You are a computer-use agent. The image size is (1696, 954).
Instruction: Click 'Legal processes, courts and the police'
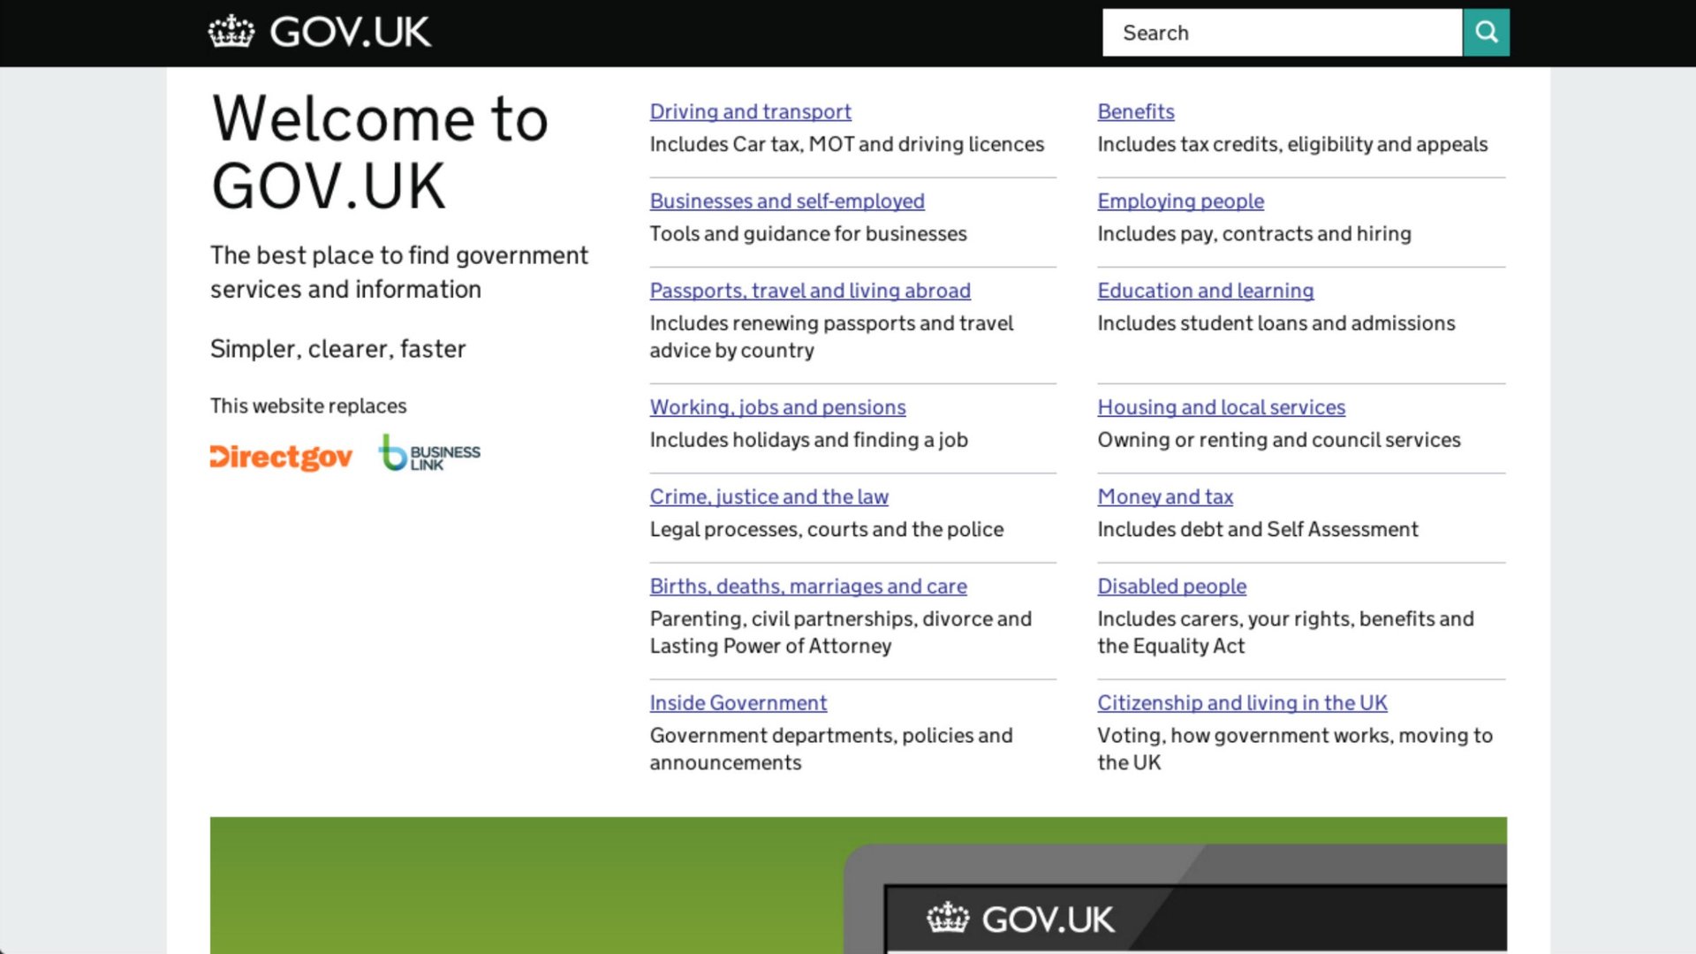(826, 529)
